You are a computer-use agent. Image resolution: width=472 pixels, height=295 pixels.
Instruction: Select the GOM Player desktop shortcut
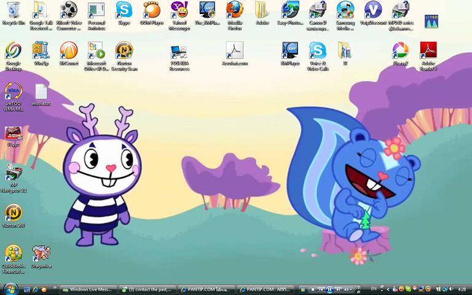coord(152,14)
